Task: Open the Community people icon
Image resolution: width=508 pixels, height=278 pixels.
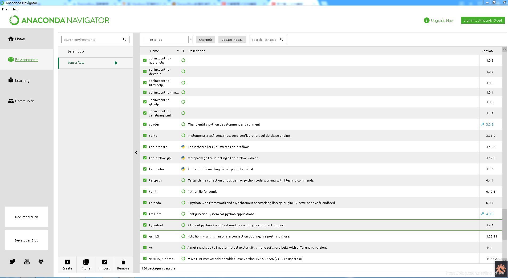Action: click(x=11, y=101)
